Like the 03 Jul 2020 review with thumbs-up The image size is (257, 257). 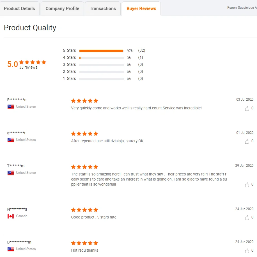[x=247, y=109]
